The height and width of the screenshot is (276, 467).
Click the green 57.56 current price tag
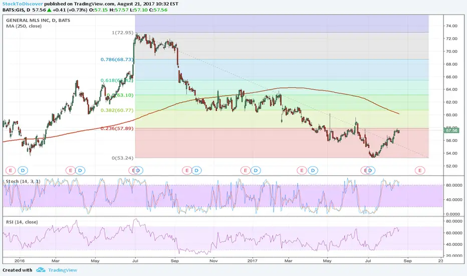click(451, 130)
